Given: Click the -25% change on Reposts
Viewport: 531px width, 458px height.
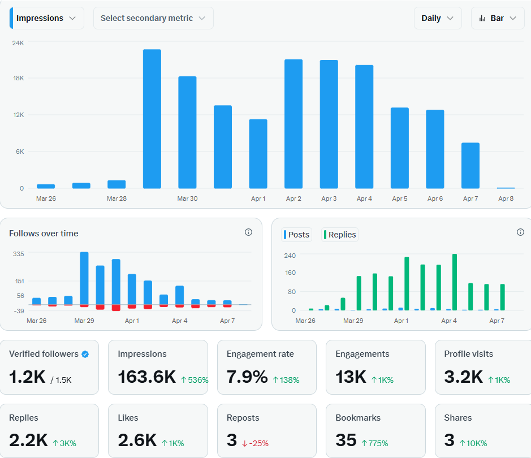Looking at the screenshot, I should point(256,443).
